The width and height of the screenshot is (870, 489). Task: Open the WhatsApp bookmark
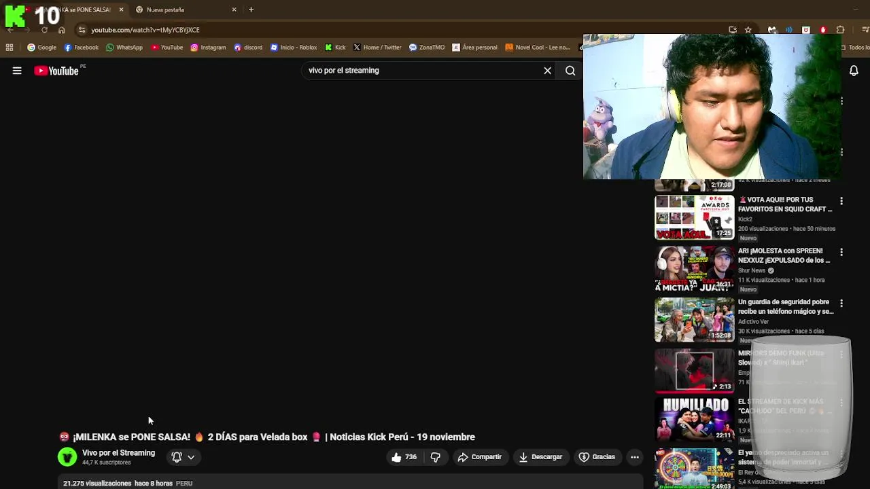124,48
